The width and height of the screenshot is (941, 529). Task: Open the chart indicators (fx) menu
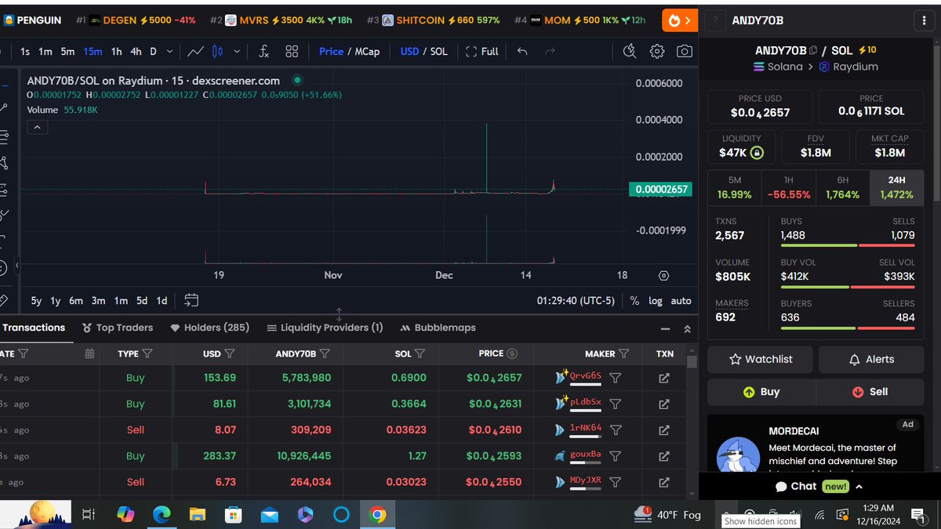(264, 52)
